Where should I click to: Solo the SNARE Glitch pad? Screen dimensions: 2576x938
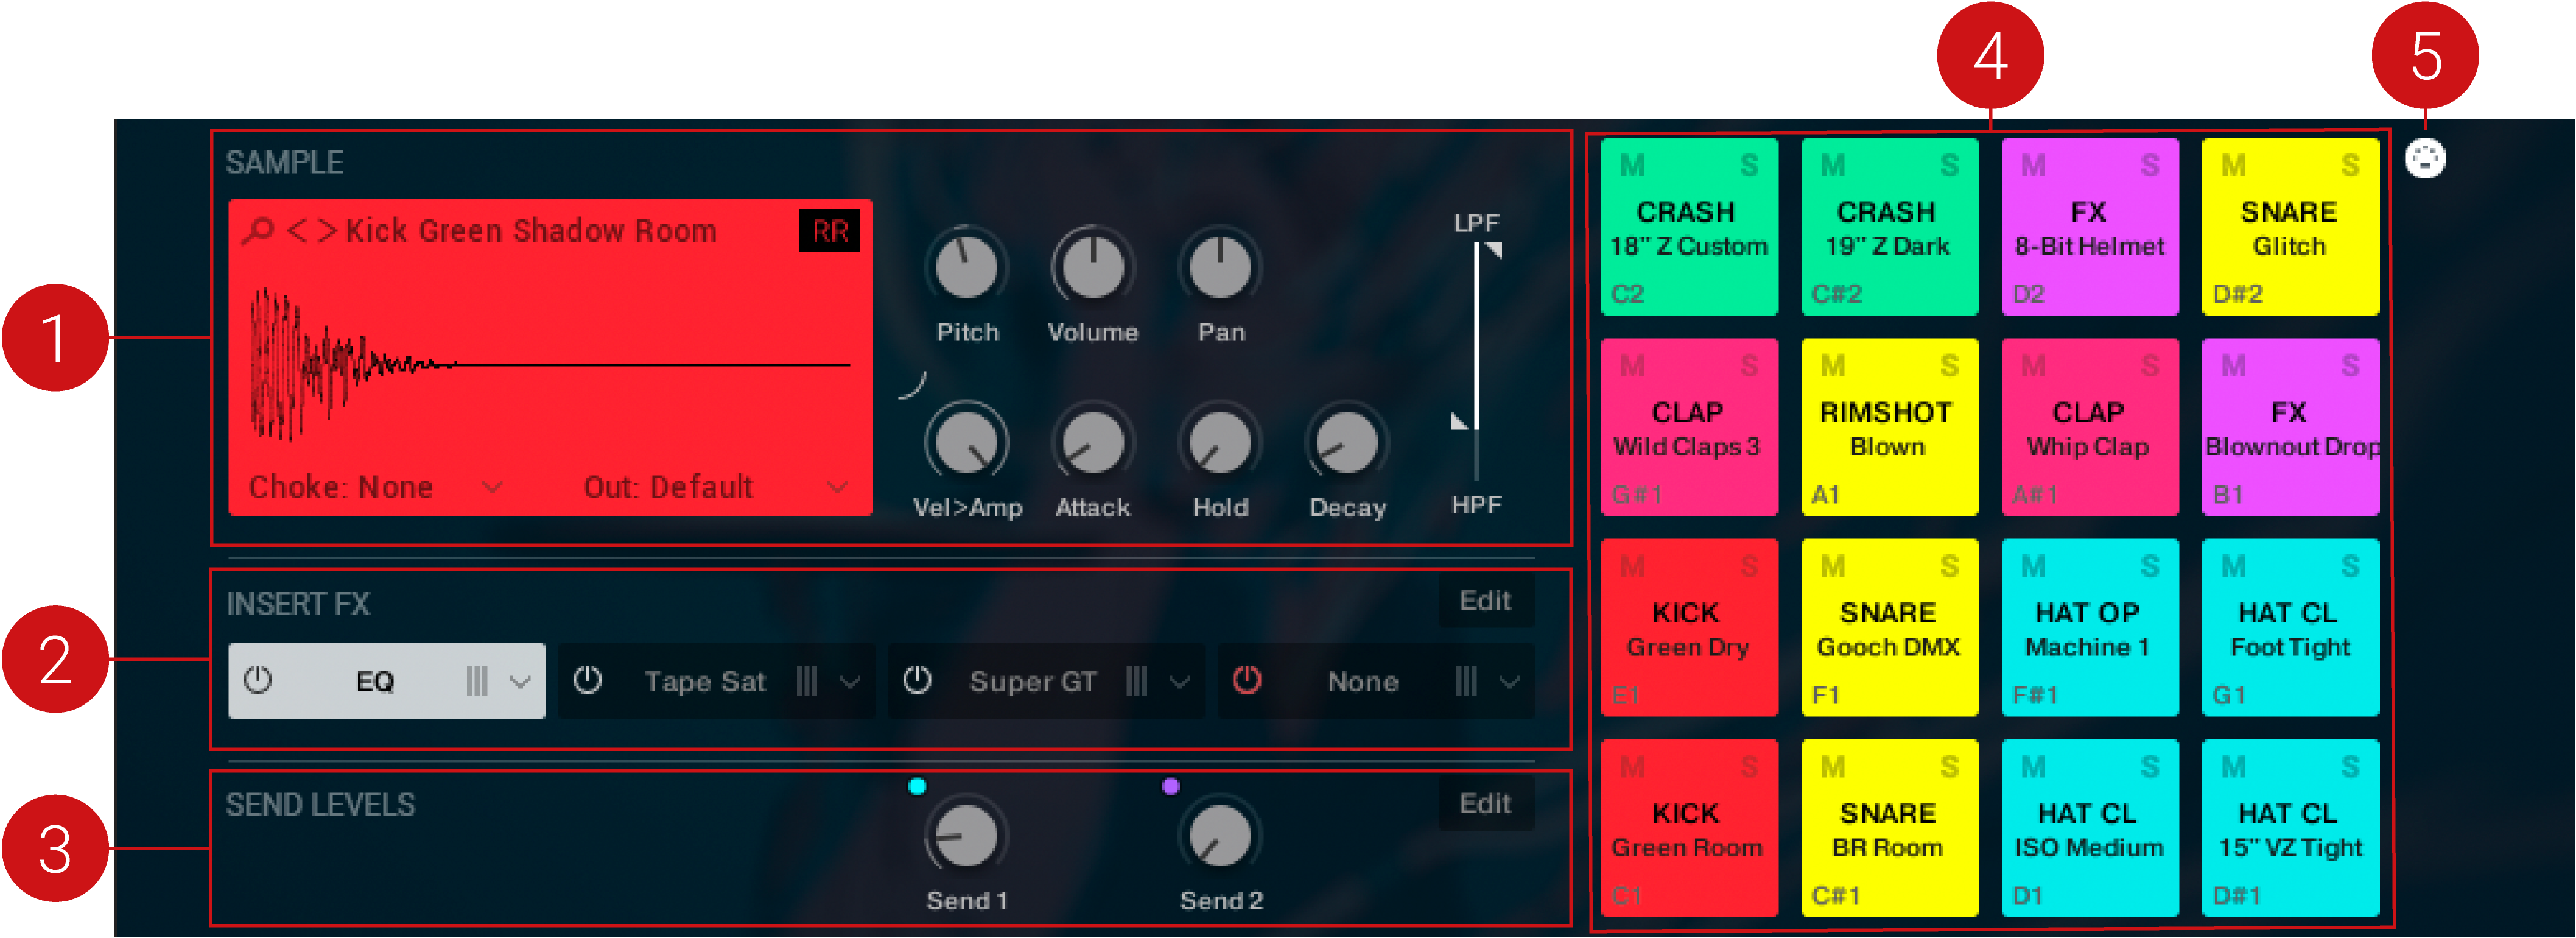tap(2350, 165)
